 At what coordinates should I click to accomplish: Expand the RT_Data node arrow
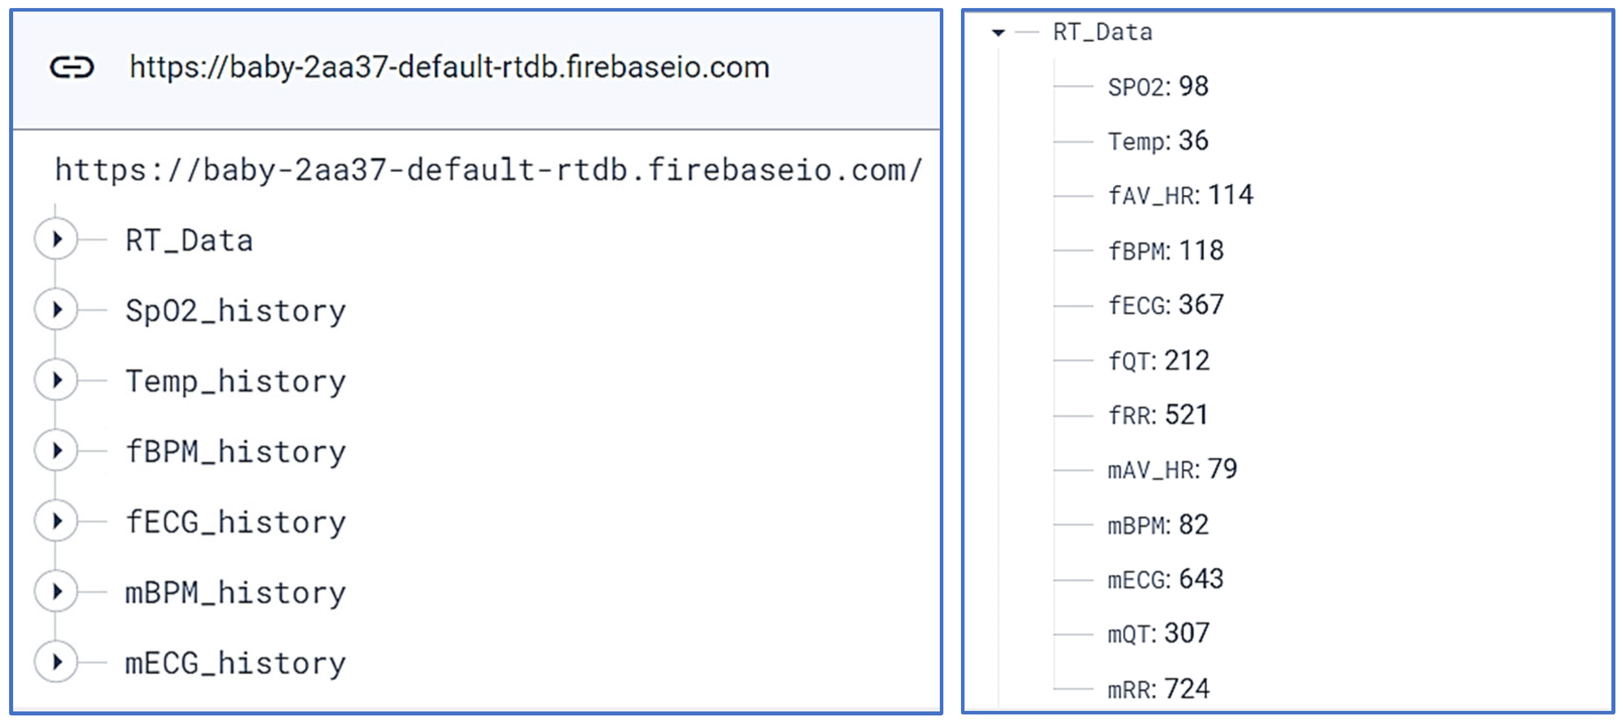coord(56,239)
